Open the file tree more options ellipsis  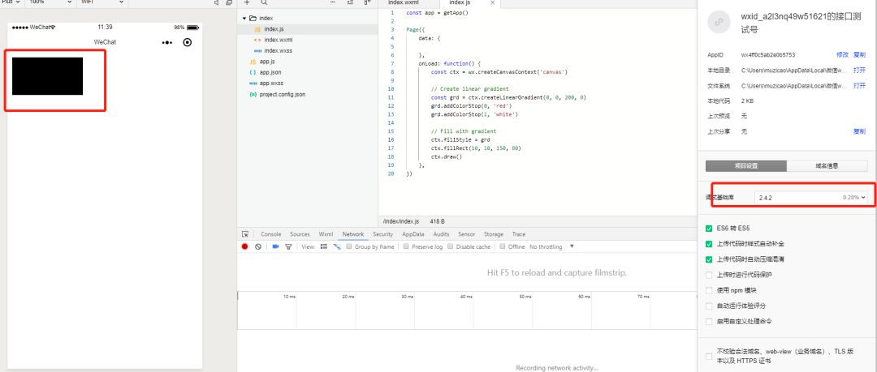333,2
